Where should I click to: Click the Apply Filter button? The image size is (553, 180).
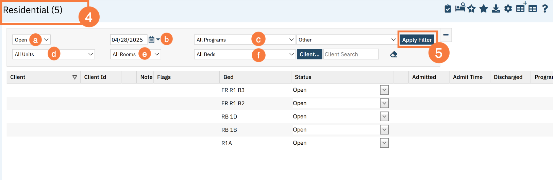tap(417, 40)
